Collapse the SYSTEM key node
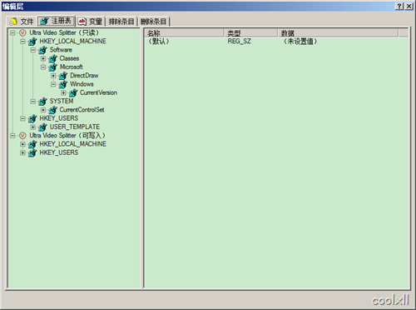 tap(33, 102)
